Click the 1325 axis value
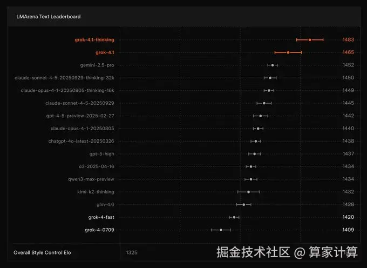367x268 pixels. (132, 252)
